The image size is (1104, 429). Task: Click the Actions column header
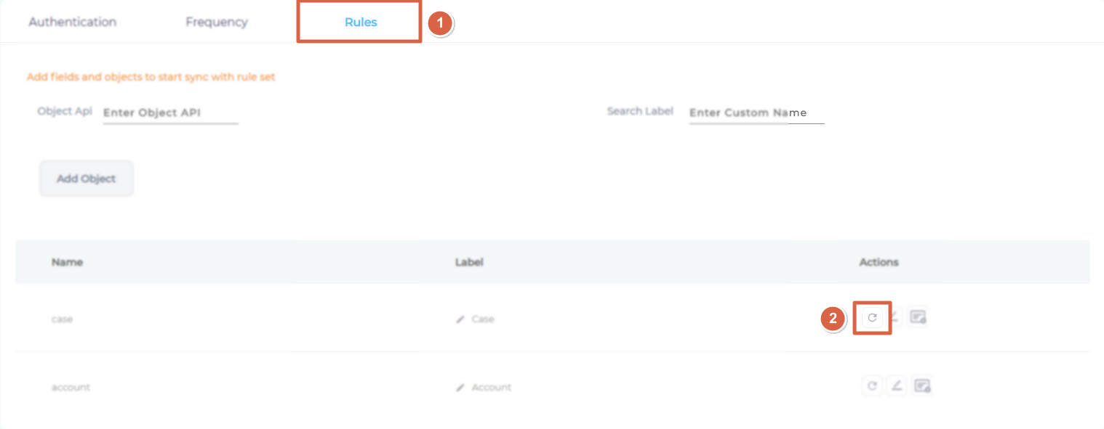tap(879, 262)
